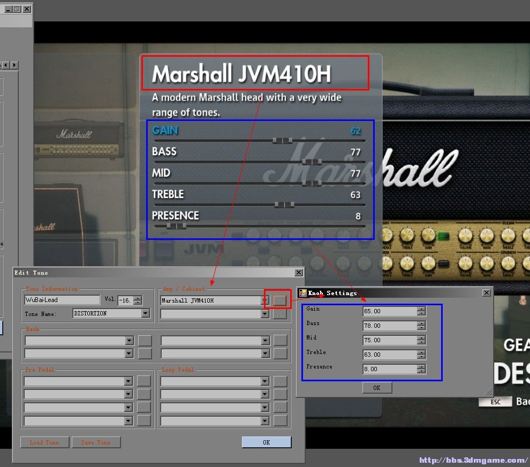The height and width of the screenshot is (467, 530).
Task: Expand the last Loop Pedal dropdown
Action: [x=265, y=421]
